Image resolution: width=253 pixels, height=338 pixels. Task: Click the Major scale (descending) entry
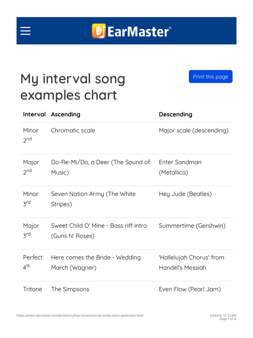(x=193, y=131)
